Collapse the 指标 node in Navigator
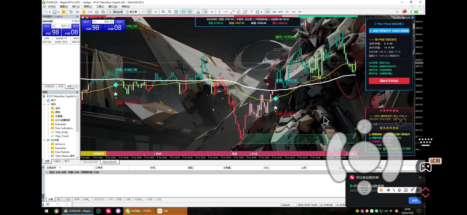Viewport: 467px width, 215px height. [44, 104]
